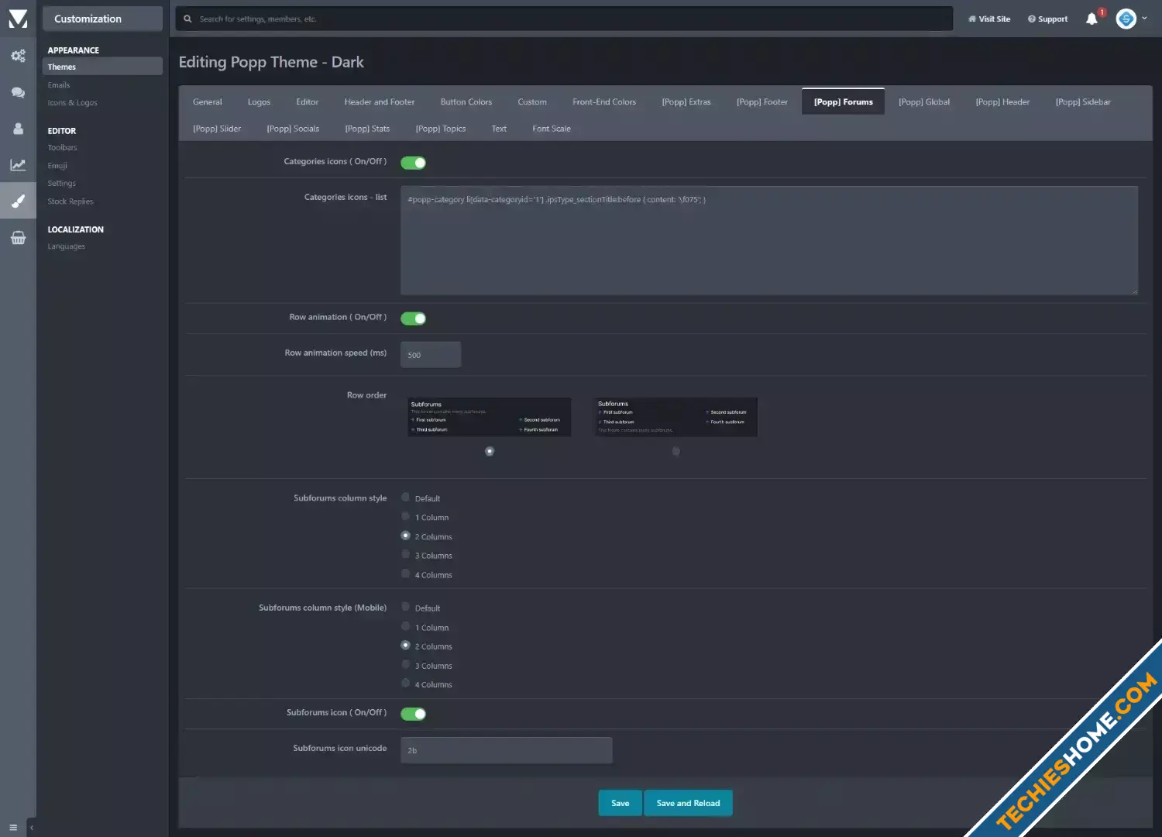The width and height of the screenshot is (1162, 837).
Task: Collapse the sidebar with the arrow icon
Action: (x=32, y=828)
